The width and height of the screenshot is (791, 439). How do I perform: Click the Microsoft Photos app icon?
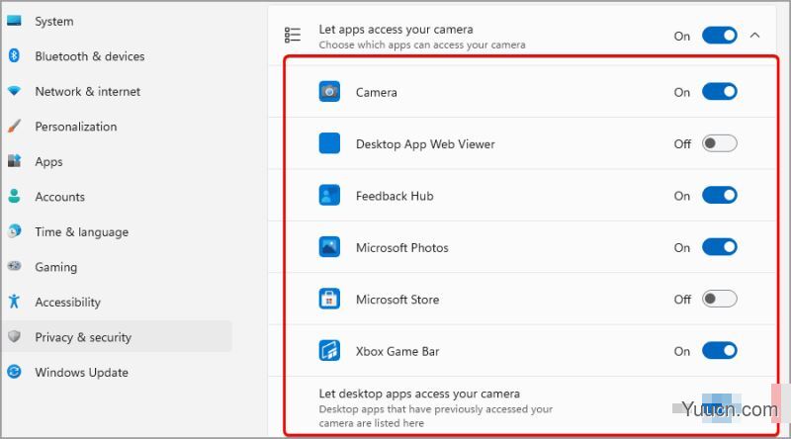pyautogui.click(x=329, y=247)
